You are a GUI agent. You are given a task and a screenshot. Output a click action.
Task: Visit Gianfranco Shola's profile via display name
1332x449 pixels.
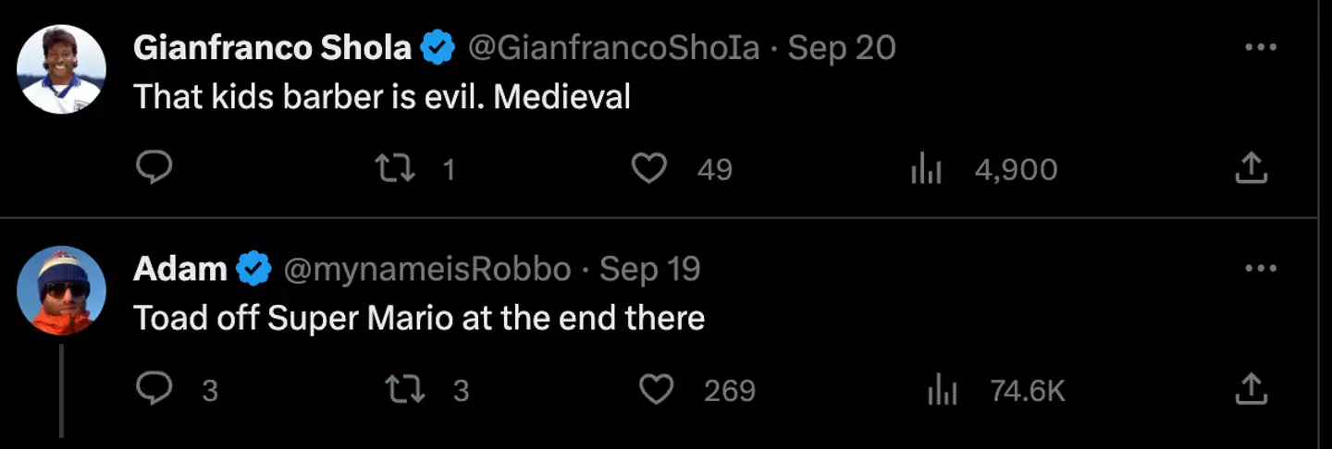tap(272, 48)
